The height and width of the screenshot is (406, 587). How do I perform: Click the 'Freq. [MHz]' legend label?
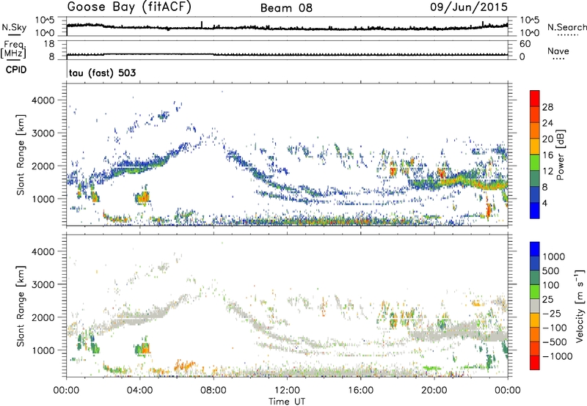(13, 49)
